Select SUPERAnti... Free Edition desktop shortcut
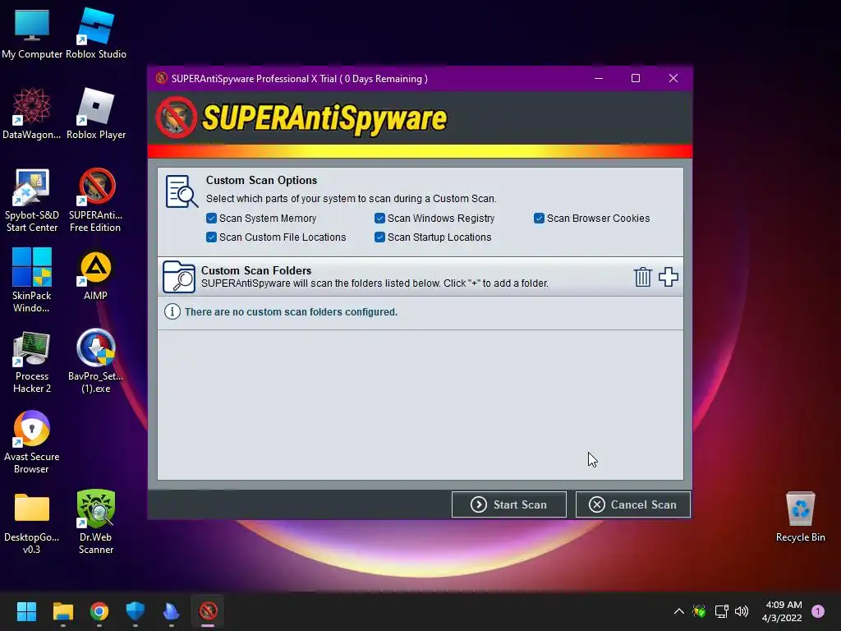Viewport: 841px width, 631px height. pos(96,200)
